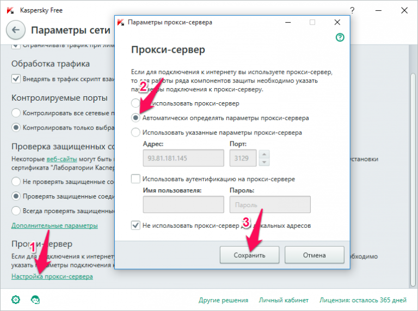Open settings gear icon in bottom bar

16,300
